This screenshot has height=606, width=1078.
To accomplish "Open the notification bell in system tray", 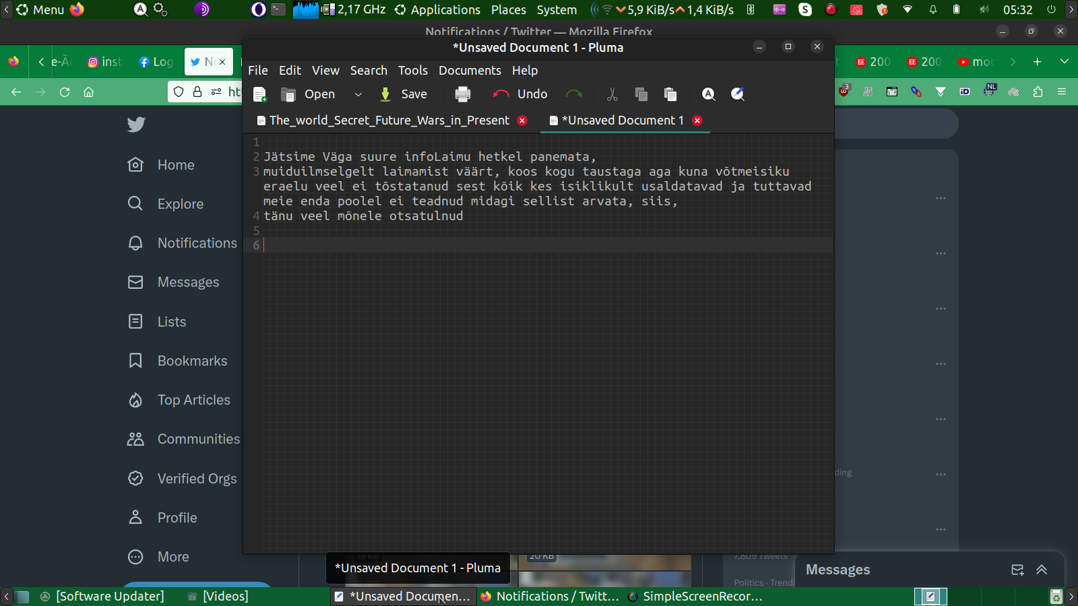I will [933, 9].
